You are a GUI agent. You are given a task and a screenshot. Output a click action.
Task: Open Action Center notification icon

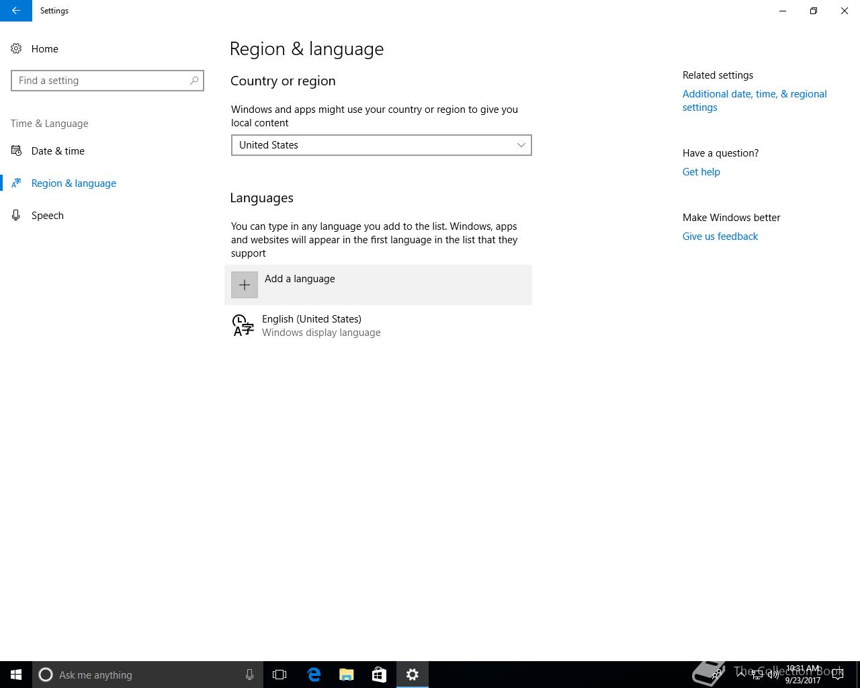838,675
